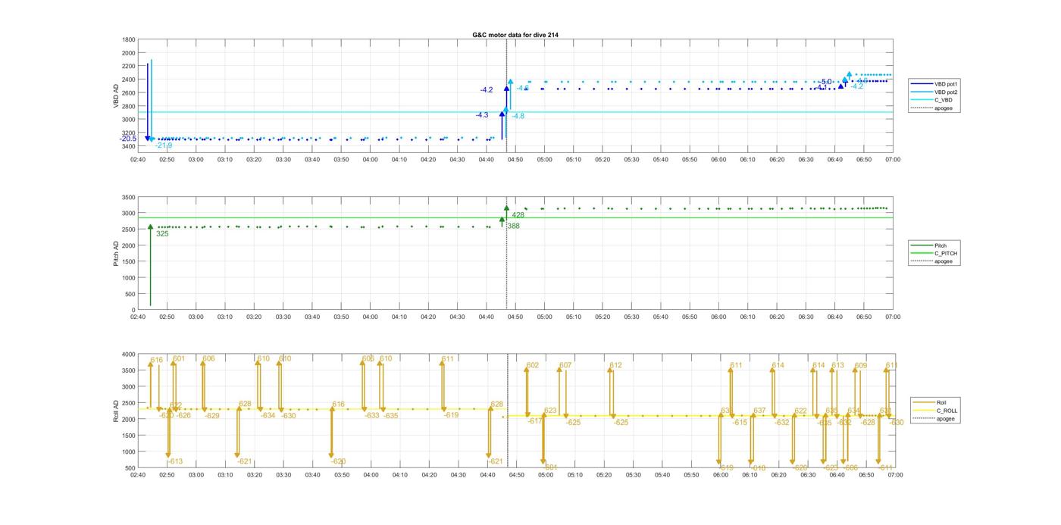
Task: Click the figure title 'G&C motor data for dive 214'
Action: pyautogui.click(x=515, y=35)
